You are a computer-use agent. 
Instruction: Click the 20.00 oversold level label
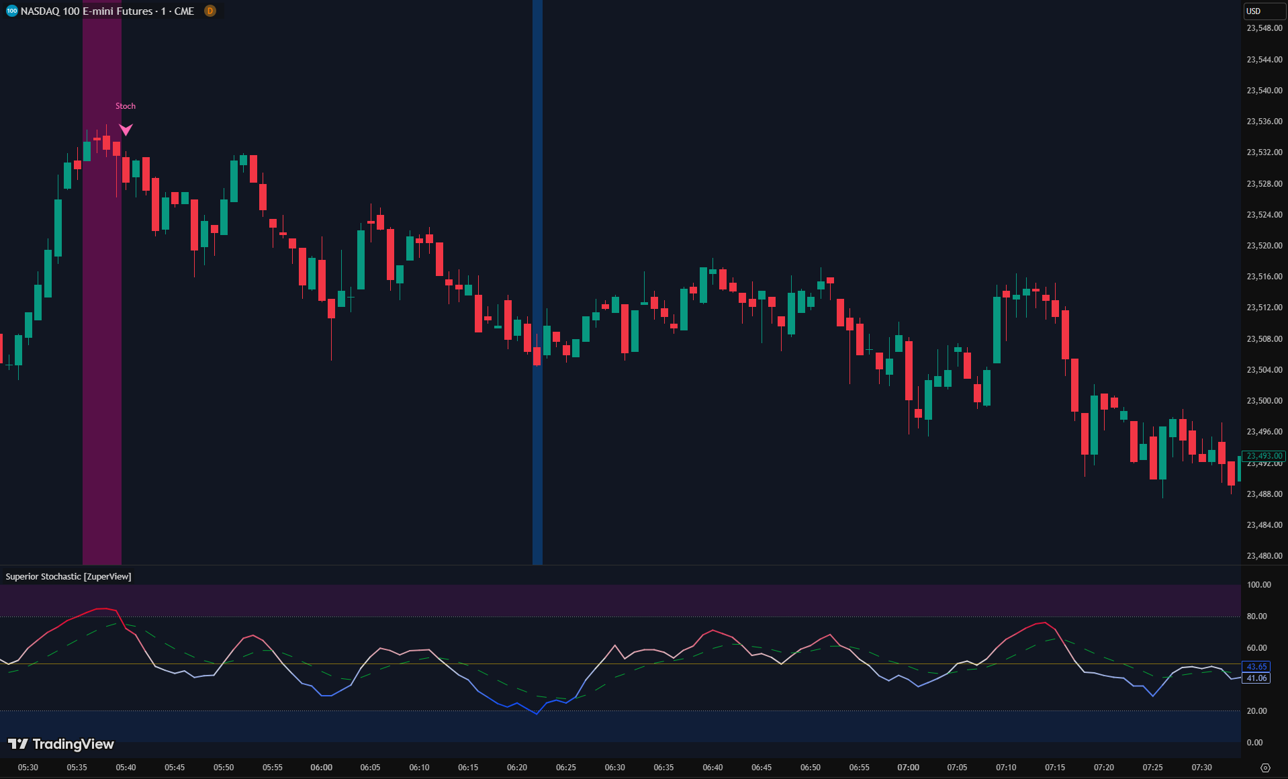[x=1256, y=711]
